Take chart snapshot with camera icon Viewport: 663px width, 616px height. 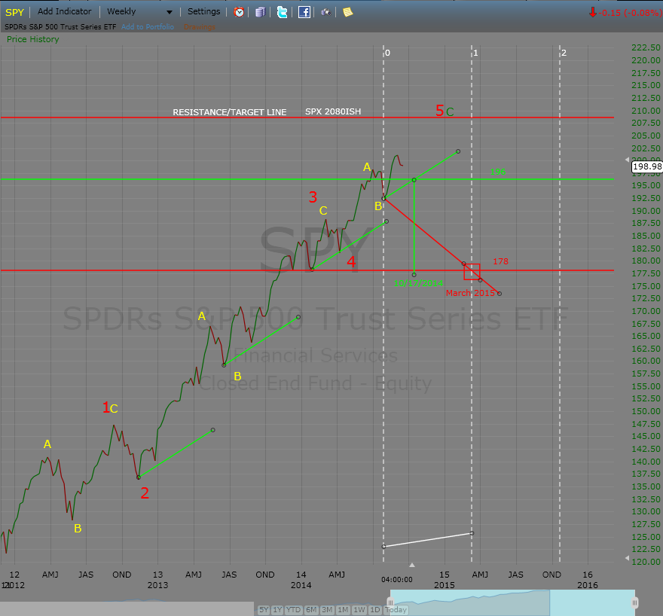325,12
